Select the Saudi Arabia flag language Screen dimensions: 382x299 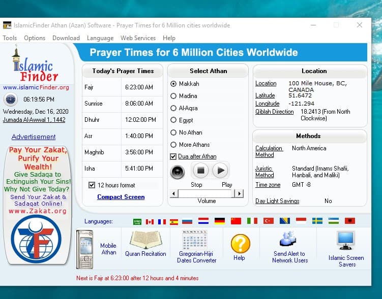click(x=137, y=221)
